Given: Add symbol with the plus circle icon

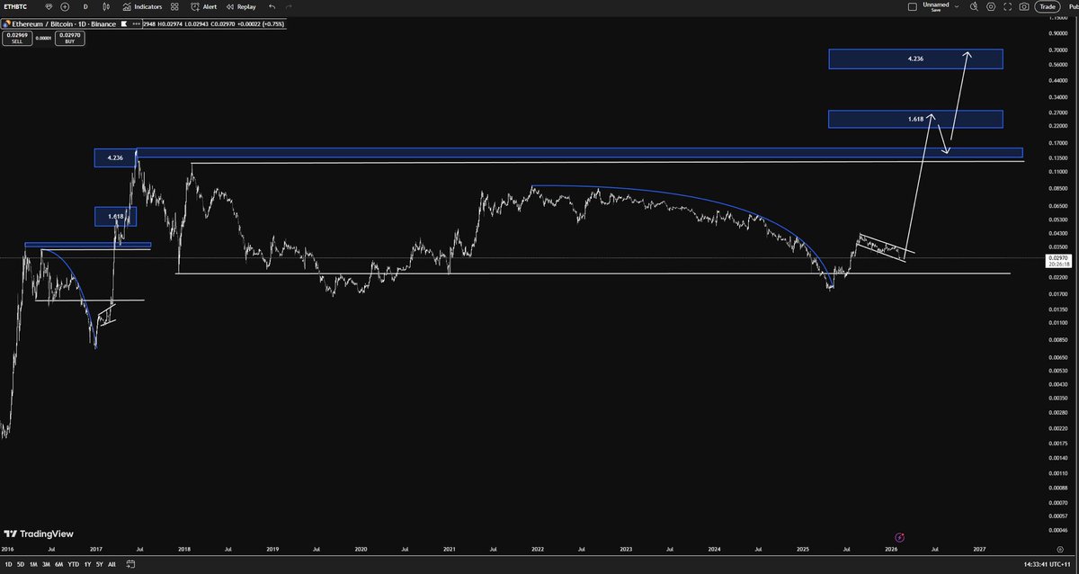Looking at the screenshot, I should (x=65, y=6).
